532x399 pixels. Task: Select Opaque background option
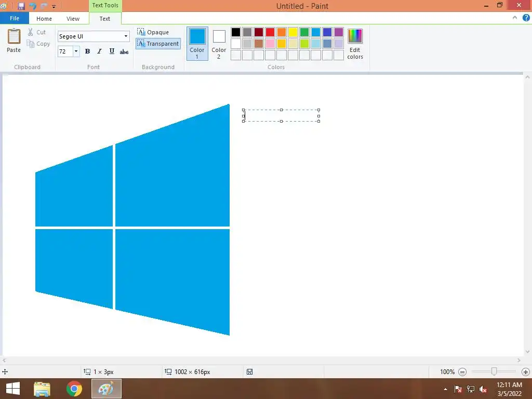tap(153, 32)
